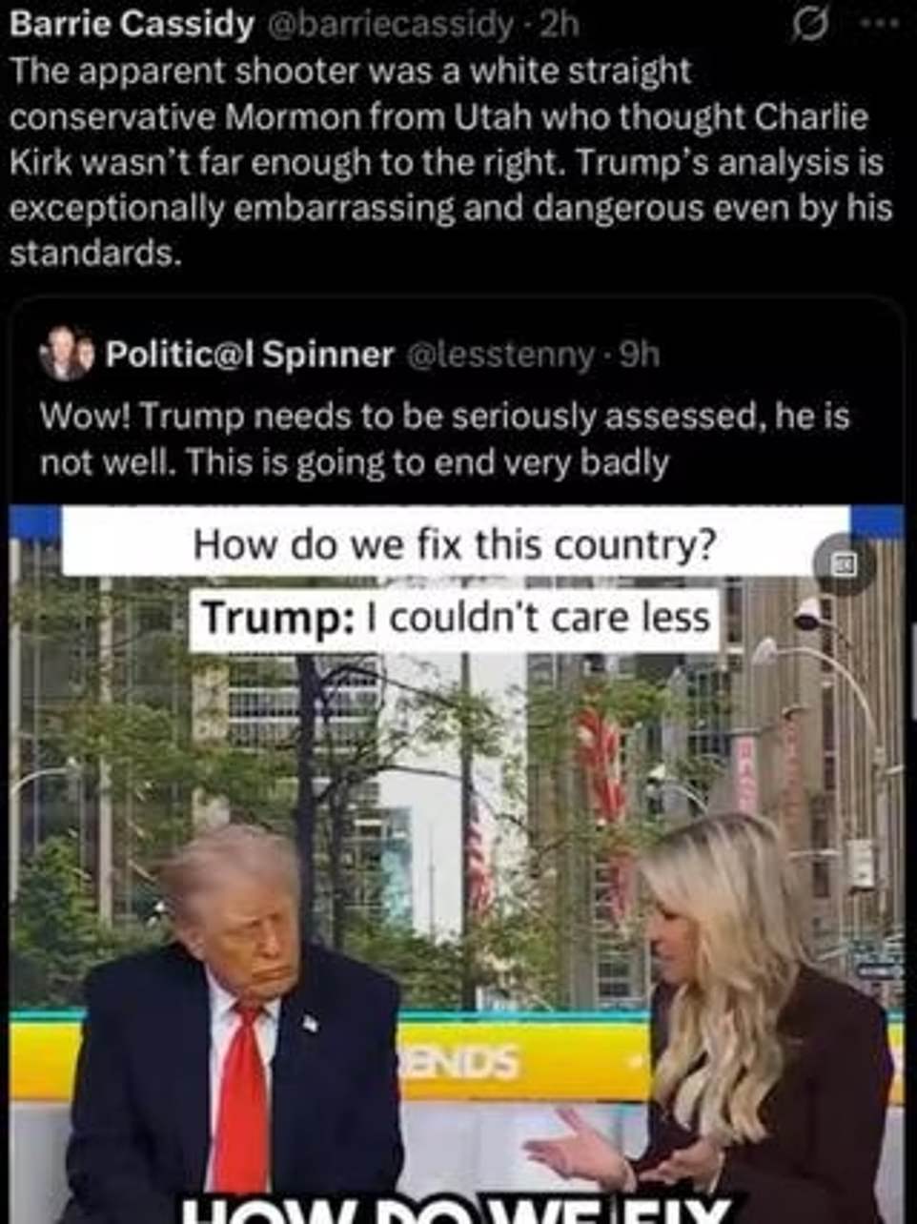Open the three-dot more options menu
This screenshot has width=917, height=1224.
click(x=881, y=25)
